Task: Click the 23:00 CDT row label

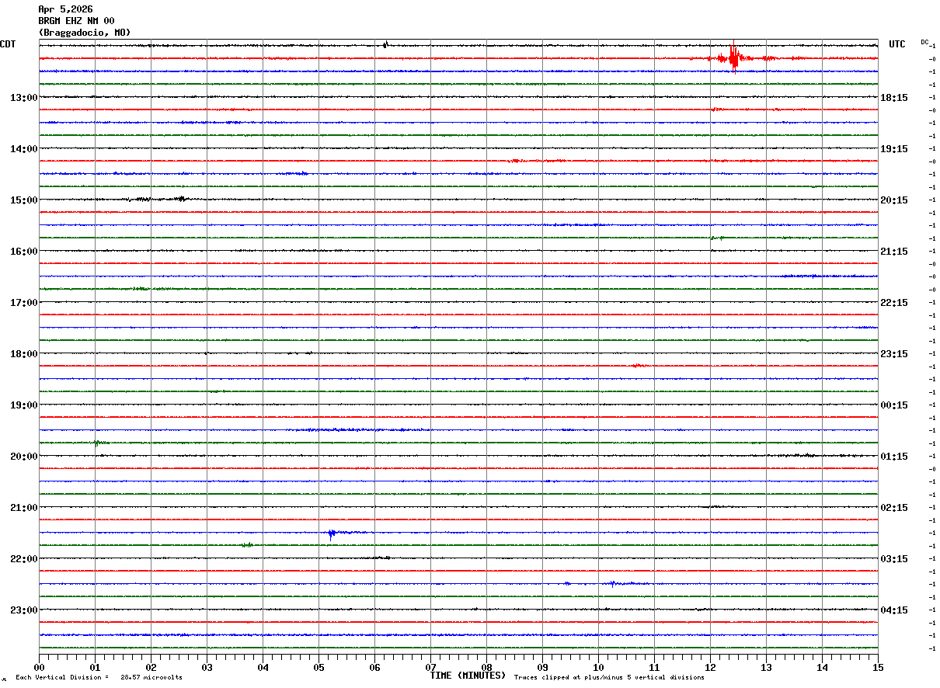Action: [23, 610]
